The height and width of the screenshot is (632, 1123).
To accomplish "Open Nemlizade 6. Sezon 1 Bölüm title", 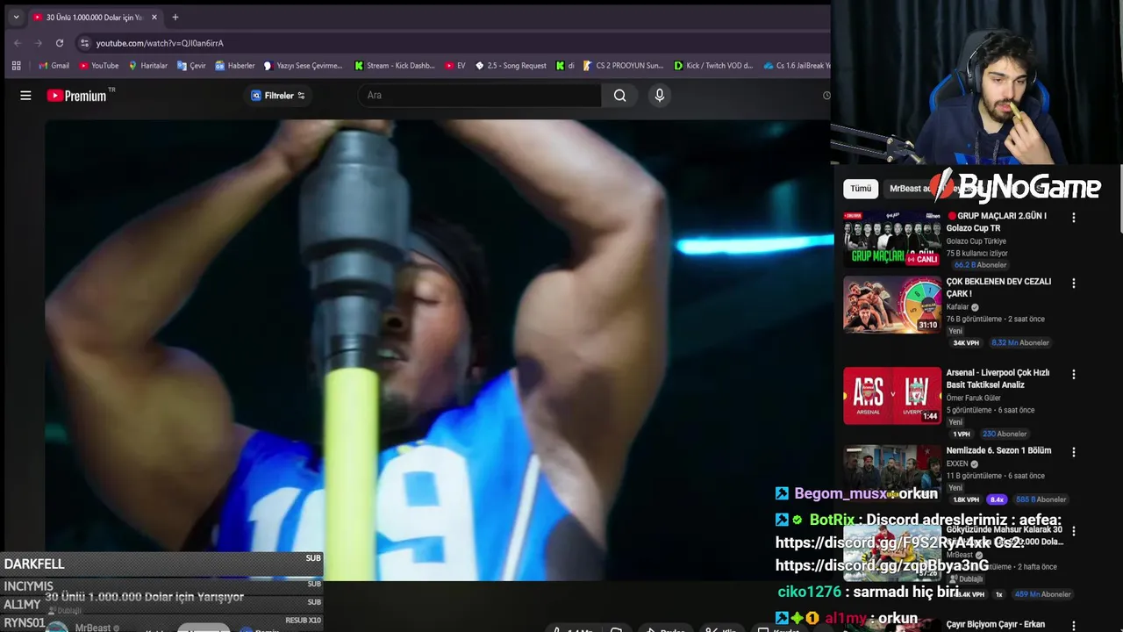I will click(x=998, y=450).
